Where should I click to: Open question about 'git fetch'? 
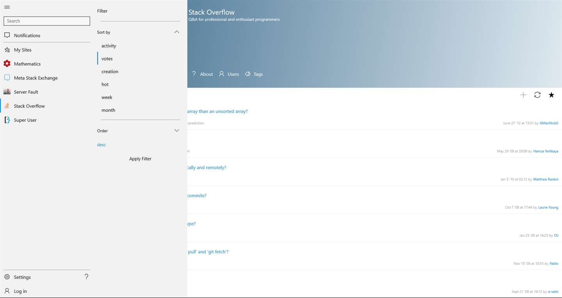click(x=208, y=252)
